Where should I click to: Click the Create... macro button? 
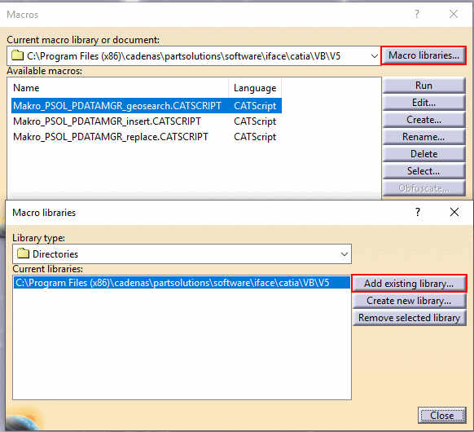tap(424, 120)
